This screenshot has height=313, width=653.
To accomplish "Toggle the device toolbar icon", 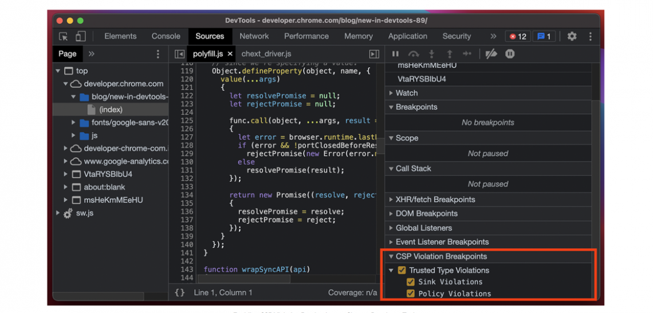I will [80, 36].
